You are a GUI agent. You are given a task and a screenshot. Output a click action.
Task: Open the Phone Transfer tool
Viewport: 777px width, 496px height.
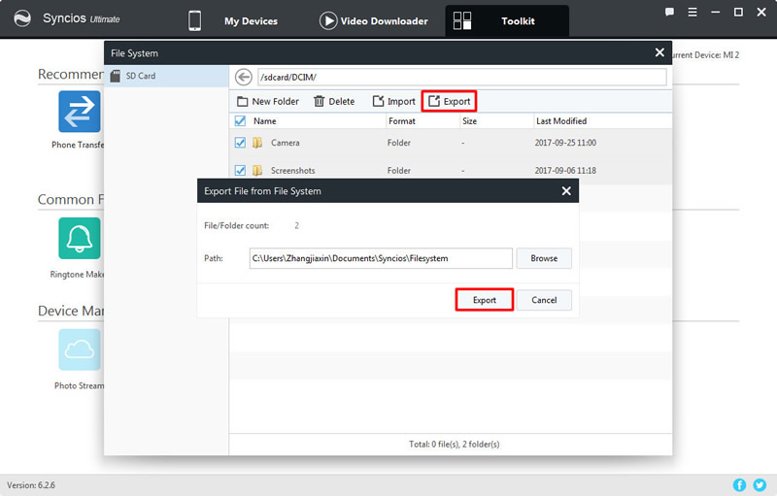[80, 112]
